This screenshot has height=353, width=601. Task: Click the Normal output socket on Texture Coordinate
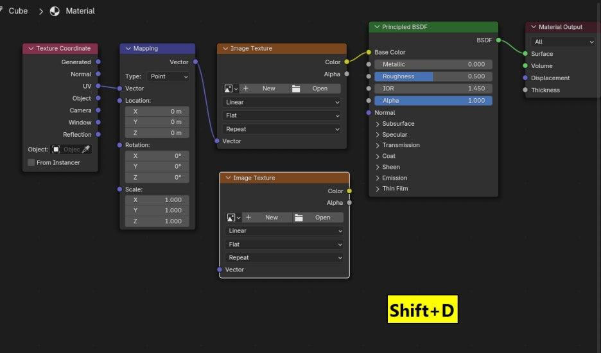[x=98, y=74]
